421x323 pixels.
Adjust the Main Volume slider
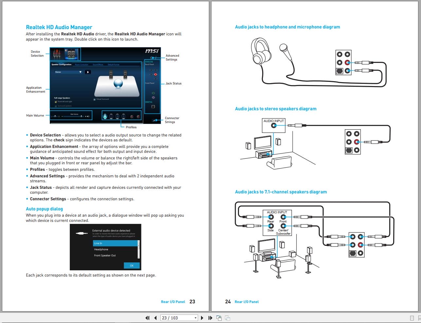[x=81, y=116]
